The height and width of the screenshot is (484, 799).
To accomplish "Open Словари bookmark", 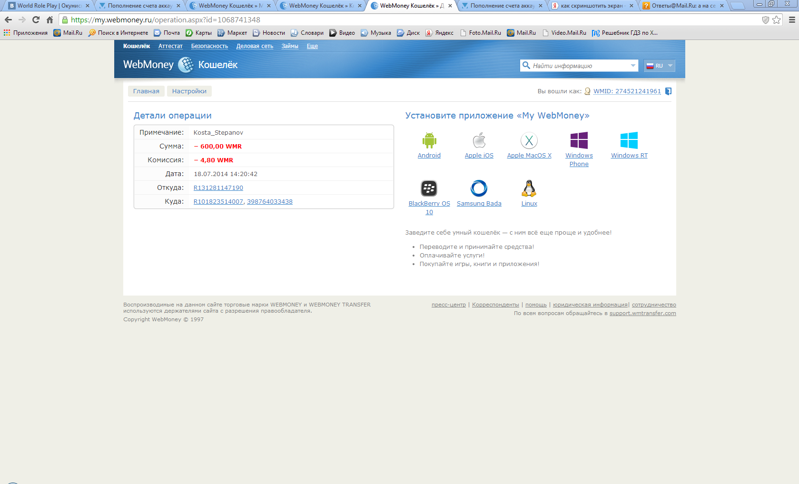I will pyautogui.click(x=307, y=33).
